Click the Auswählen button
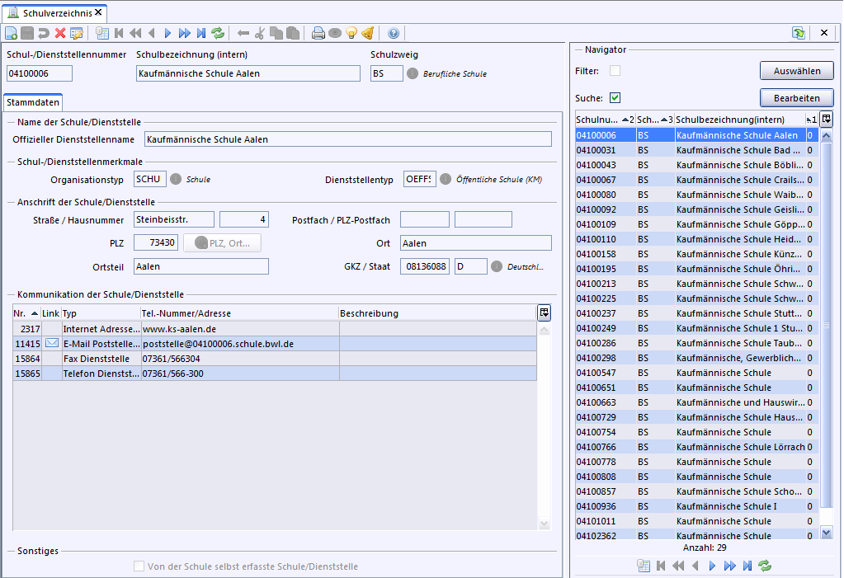Screen dimensions: 844x578 click(x=796, y=71)
